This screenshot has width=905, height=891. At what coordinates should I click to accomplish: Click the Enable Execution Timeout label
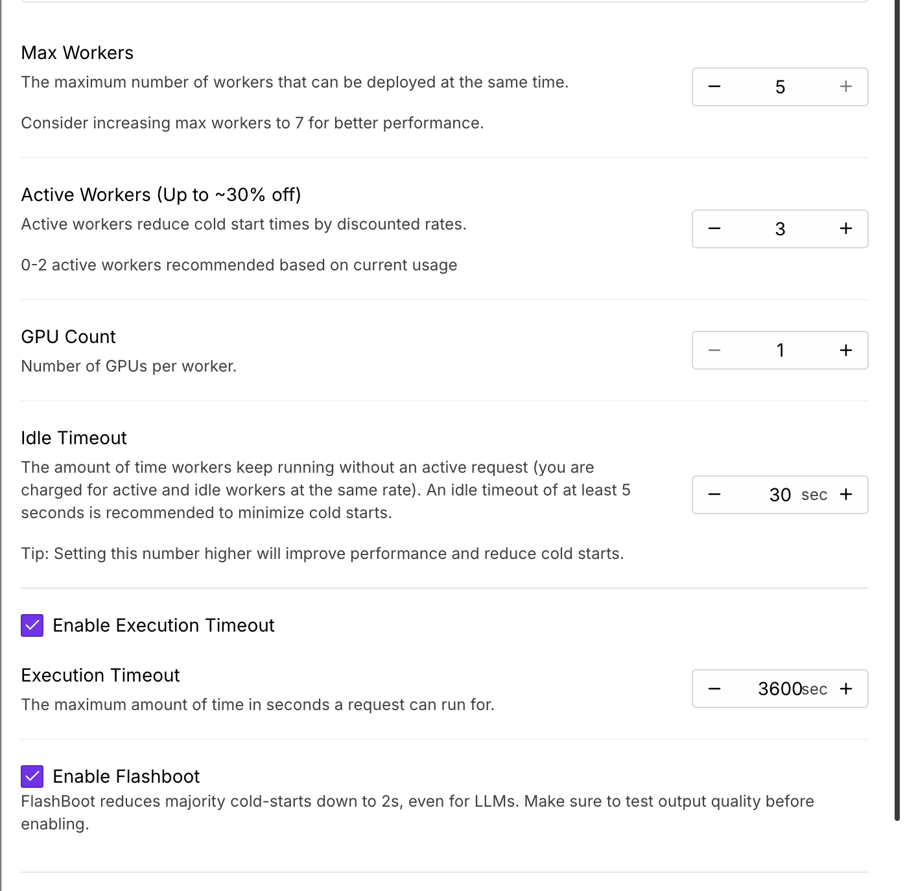[163, 626]
